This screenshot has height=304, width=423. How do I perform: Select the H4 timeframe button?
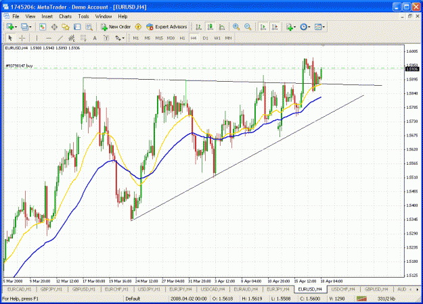point(194,39)
